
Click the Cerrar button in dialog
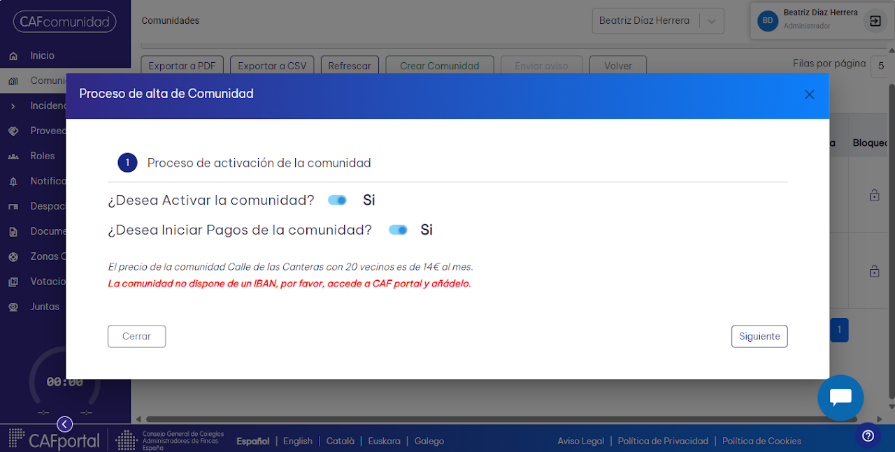click(136, 336)
